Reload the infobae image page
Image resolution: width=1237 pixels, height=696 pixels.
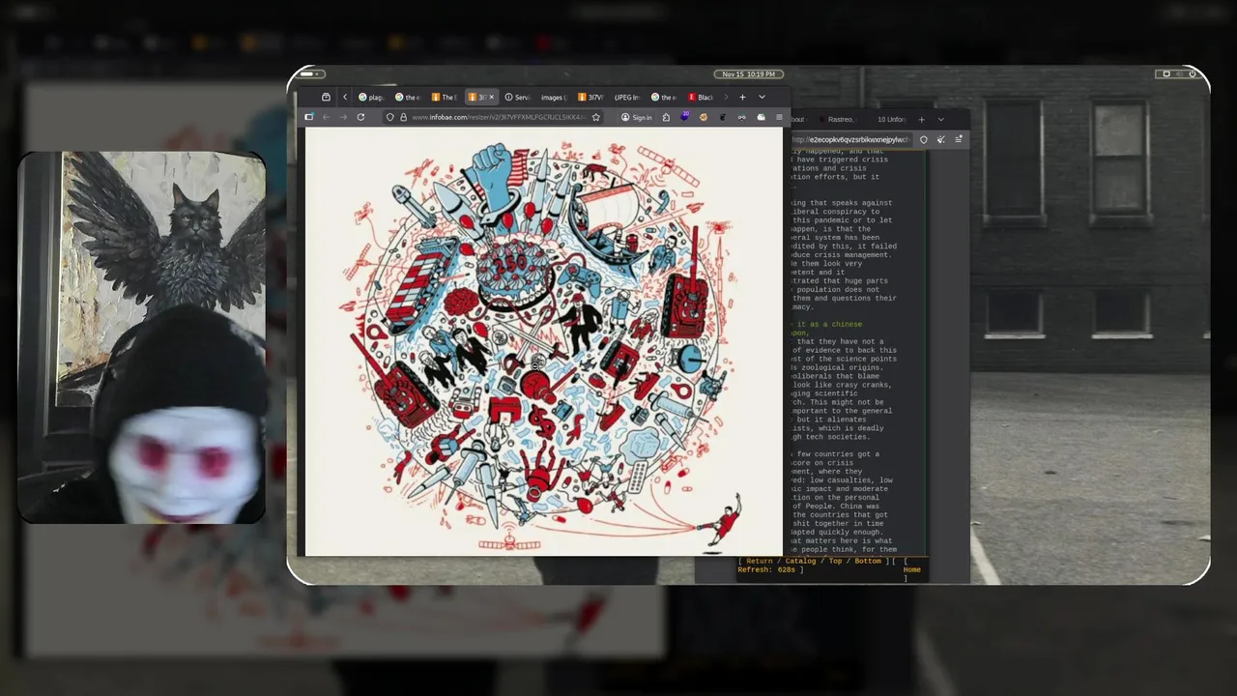coord(360,117)
